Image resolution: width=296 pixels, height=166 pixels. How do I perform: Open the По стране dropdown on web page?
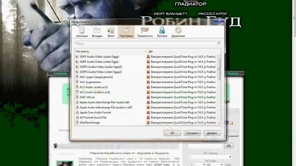[x=211, y=157]
